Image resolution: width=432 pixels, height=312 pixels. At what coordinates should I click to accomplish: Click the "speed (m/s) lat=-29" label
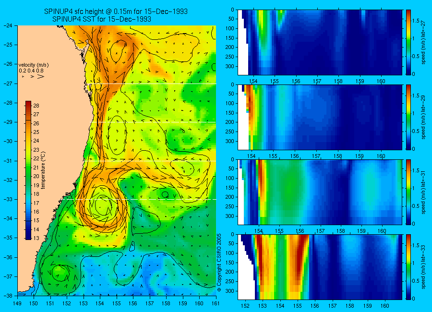(423, 117)
